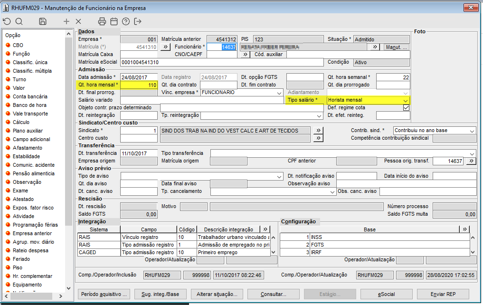
Task: Toggle the Def. regime cota checkbox
Action: click(x=406, y=108)
